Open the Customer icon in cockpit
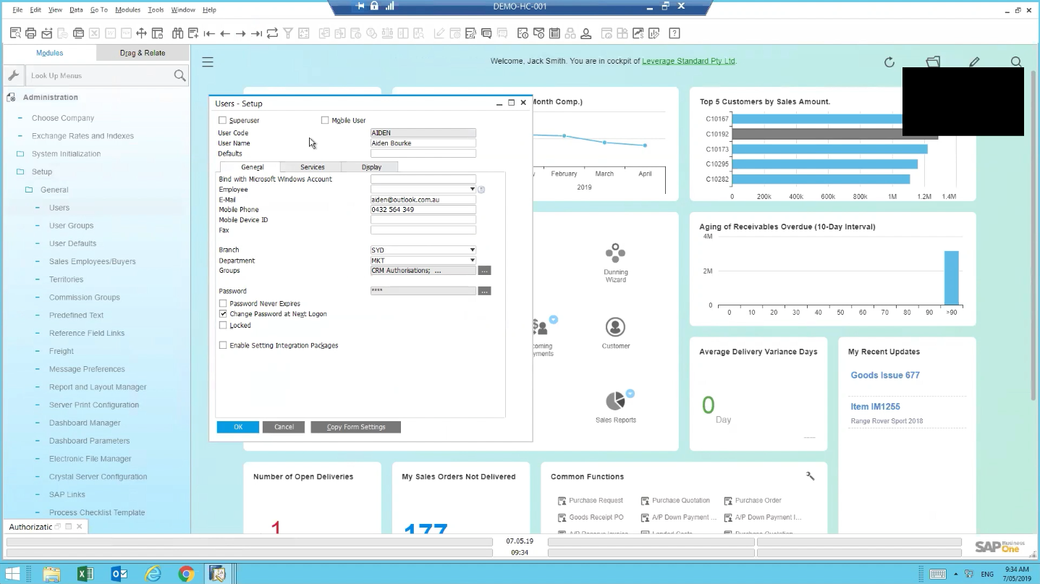 pos(615,328)
